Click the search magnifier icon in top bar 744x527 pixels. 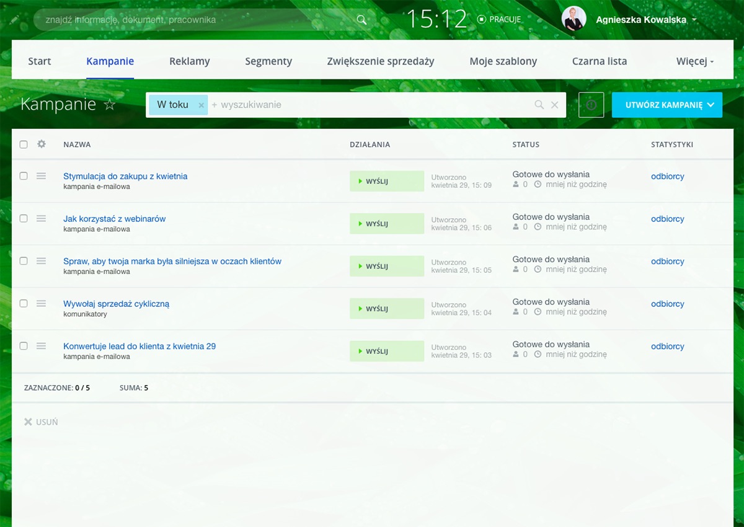pos(361,20)
